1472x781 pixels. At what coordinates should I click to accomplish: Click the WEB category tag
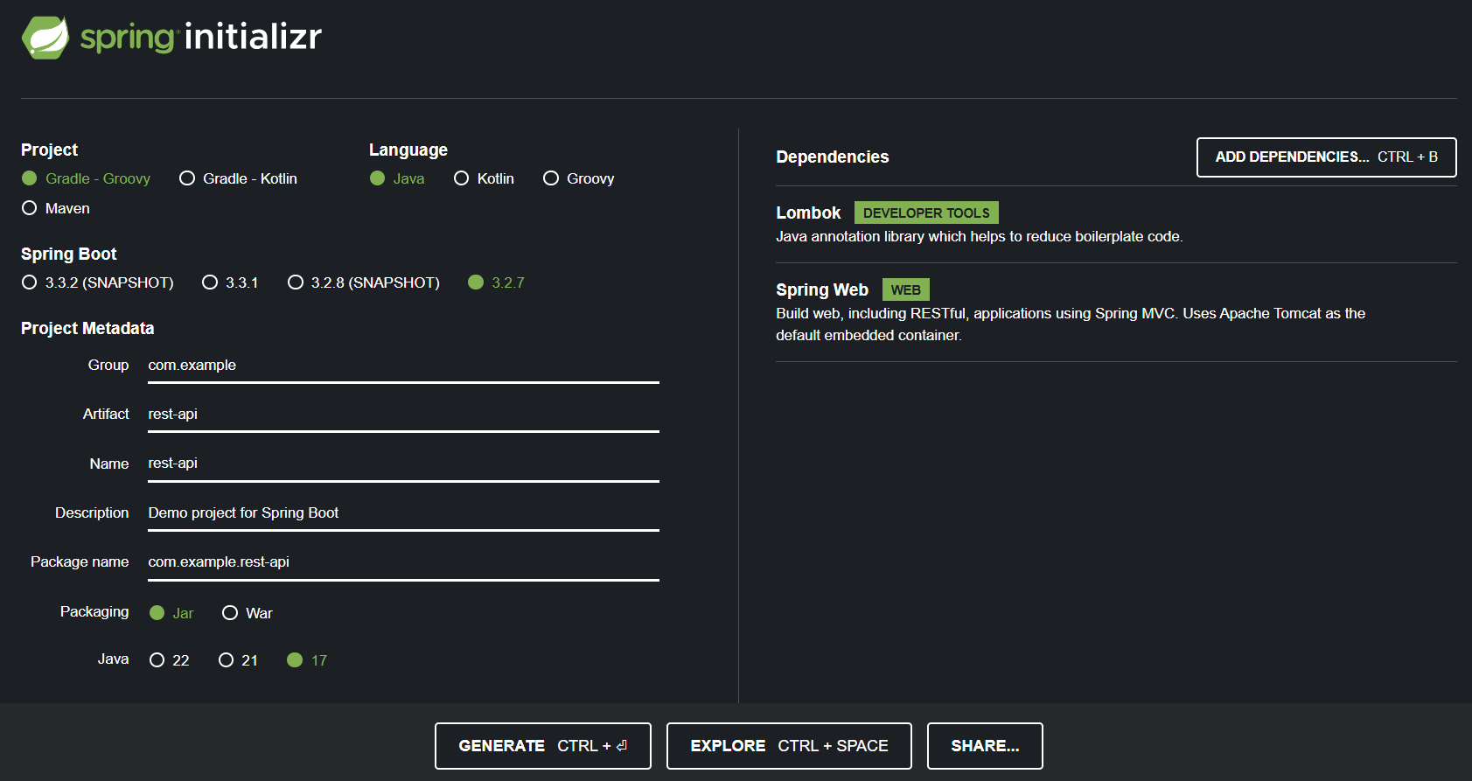(905, 289)
